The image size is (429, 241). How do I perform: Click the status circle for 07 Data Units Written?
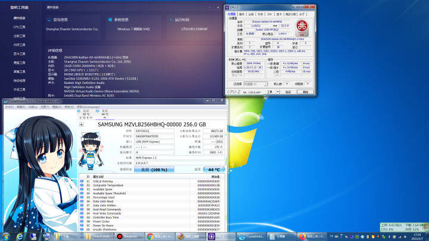click(82, 205)
